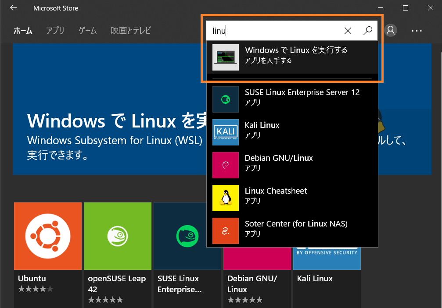Open the three-dot more options menu
The width and height of the screenshot is (442, 308).
coord(417,31)
